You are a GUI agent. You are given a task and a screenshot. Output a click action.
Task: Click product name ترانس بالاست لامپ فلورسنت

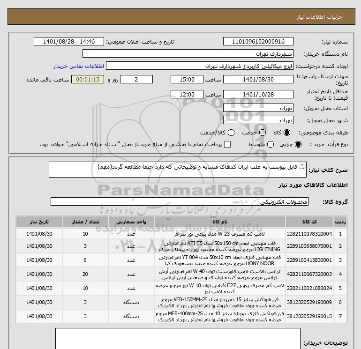(x=220, y=274)
